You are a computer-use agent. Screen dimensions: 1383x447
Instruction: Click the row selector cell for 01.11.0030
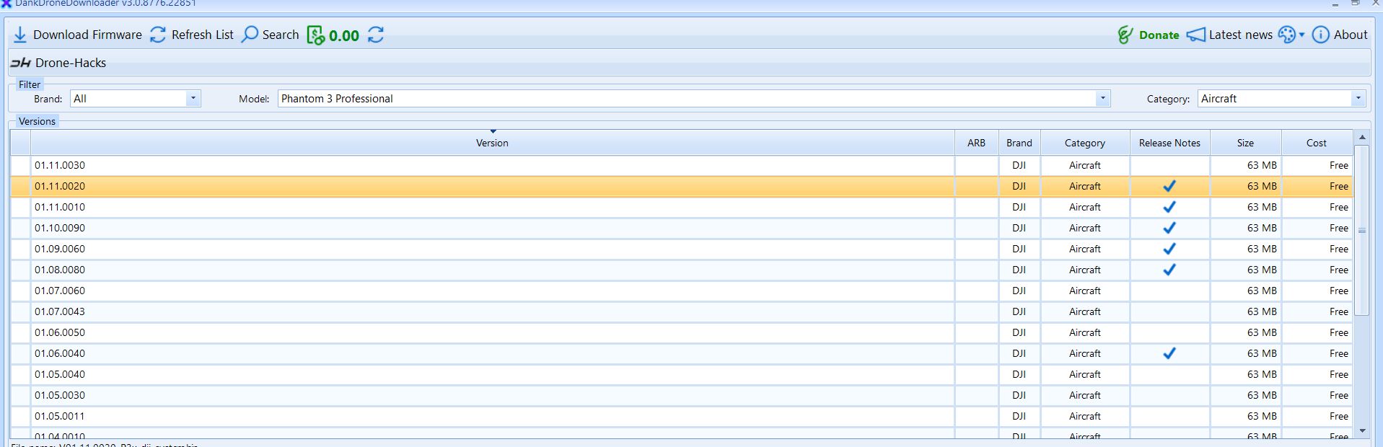point(20,165)
